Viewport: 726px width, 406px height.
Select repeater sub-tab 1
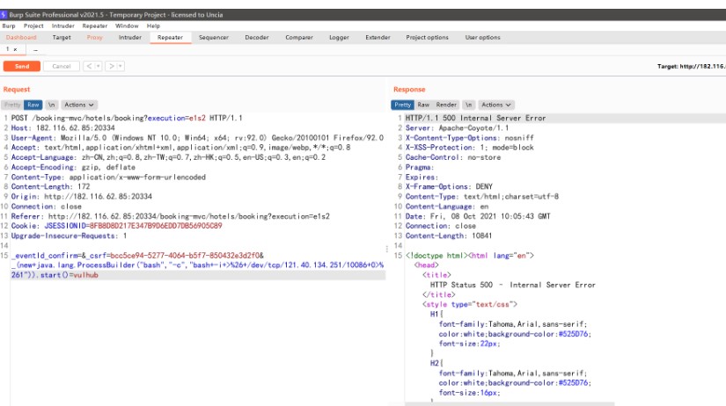click(x=7, y=49)
